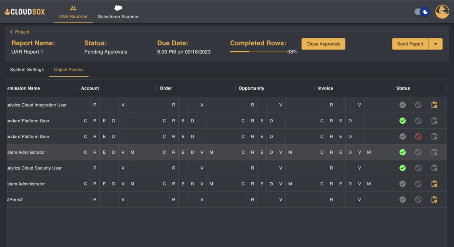Reject the Standard Platform User row that is approved

click(x=418, y=121)
